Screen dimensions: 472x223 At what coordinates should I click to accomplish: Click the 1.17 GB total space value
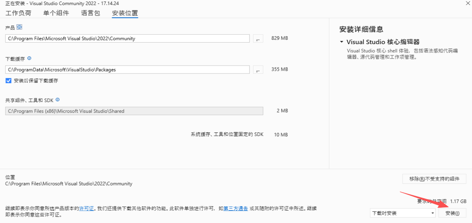(458, 202)
